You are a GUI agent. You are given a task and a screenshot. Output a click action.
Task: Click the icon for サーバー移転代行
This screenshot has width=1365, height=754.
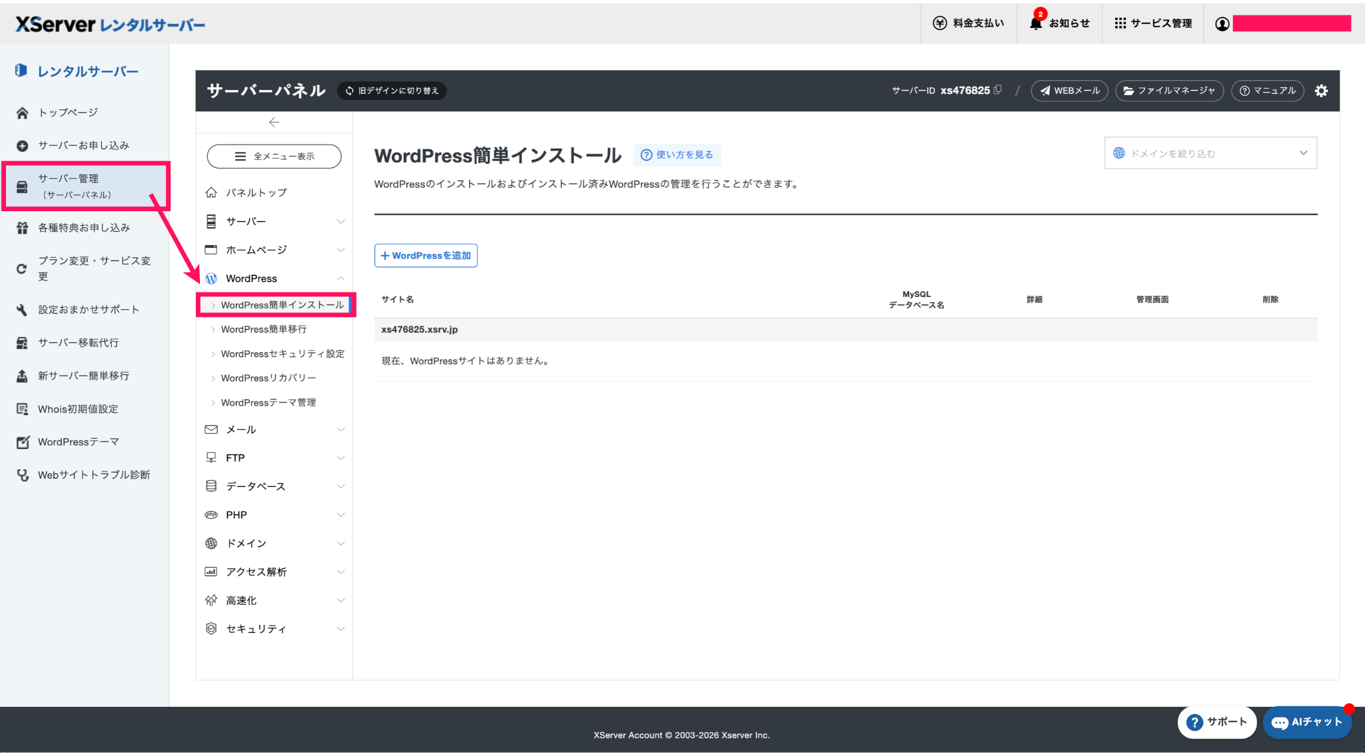[22, 343]
